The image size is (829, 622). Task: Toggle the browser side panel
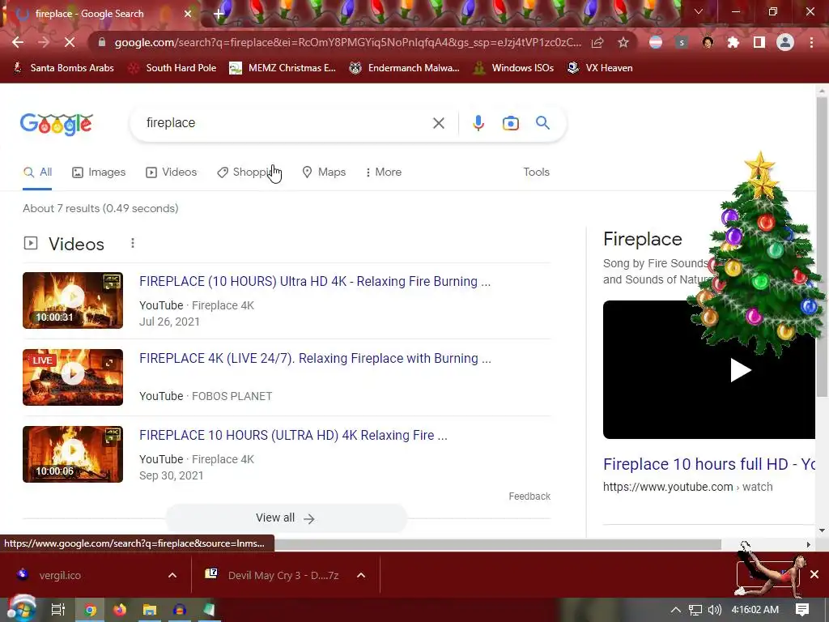[759, 42]
